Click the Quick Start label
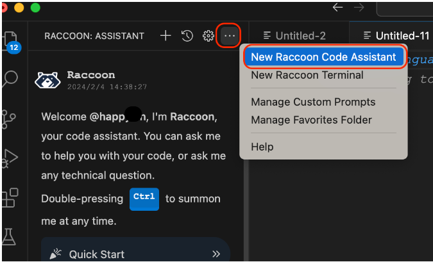Screen dimensions: 433x262 point(96,254)
